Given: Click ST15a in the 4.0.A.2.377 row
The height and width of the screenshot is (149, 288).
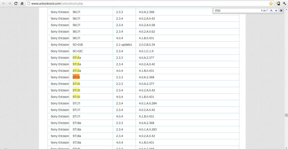Looking at the screenshot, I should [77, 58].
